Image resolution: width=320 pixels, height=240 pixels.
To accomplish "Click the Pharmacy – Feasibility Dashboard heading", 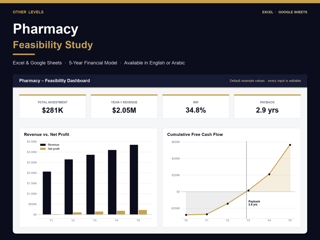I will pos(54,81).
